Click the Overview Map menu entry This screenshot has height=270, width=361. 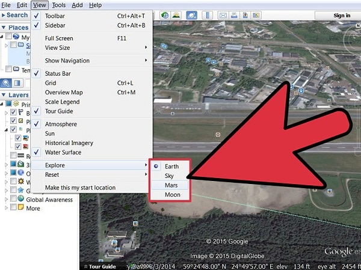92,92
